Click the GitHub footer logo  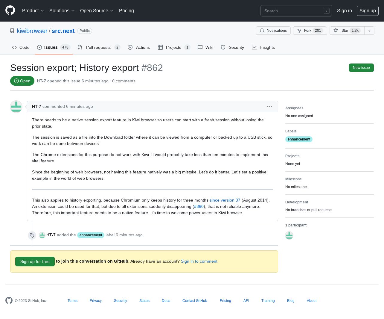(x=9, y=300)
